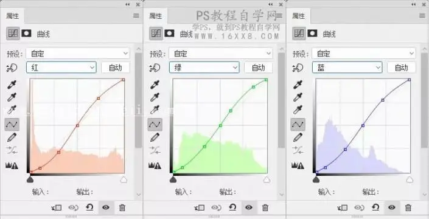429x219 pixels.
Task: Delete adjustment layer via the Red panel trash
Action: (x=122, y=208)
